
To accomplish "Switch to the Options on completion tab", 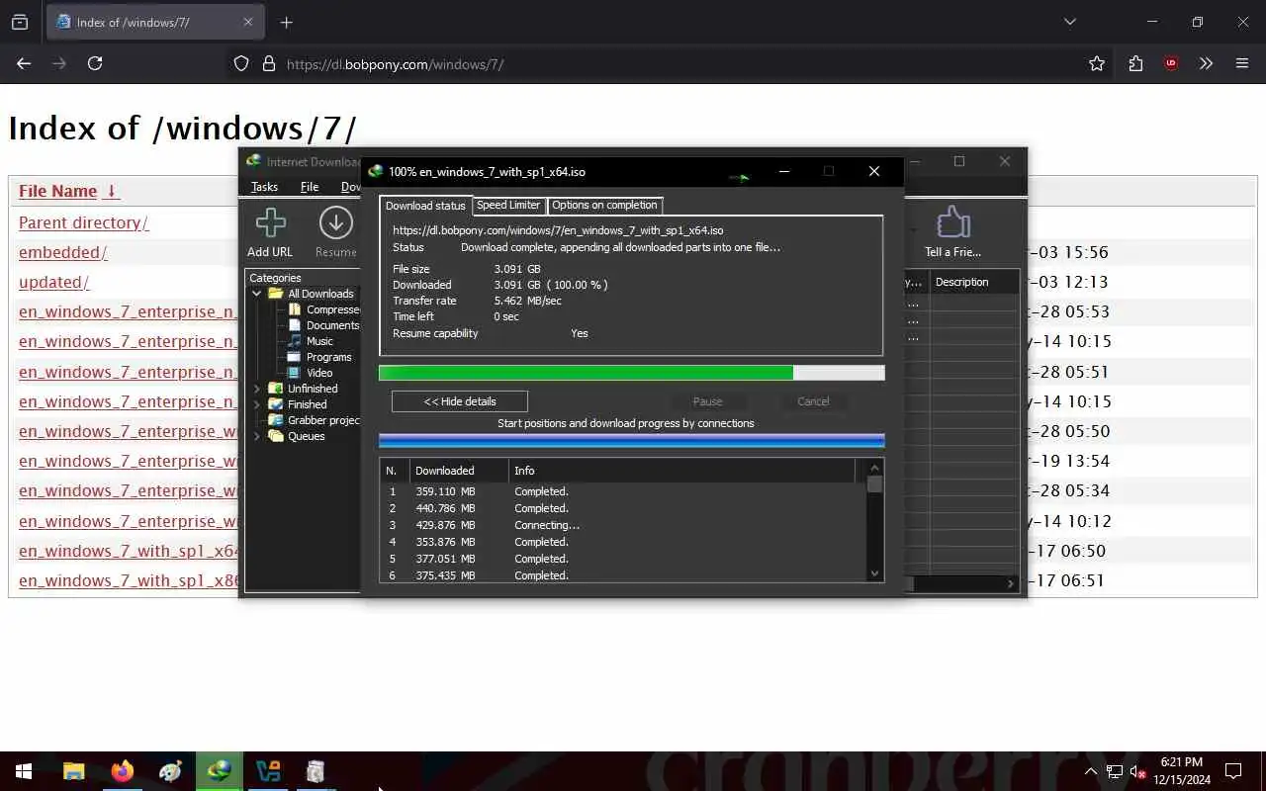I will pyautogui.click(x=604, y=205).
